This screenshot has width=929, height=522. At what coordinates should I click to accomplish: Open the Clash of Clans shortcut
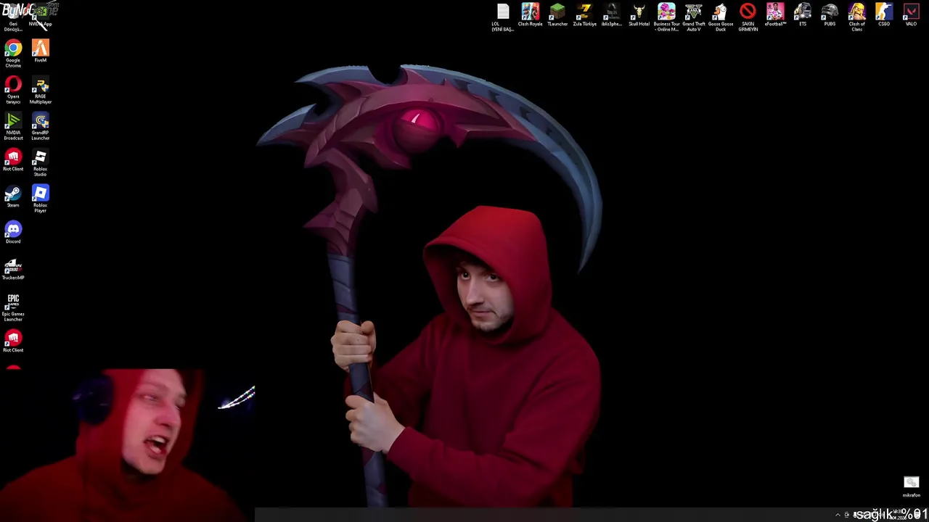857,16
